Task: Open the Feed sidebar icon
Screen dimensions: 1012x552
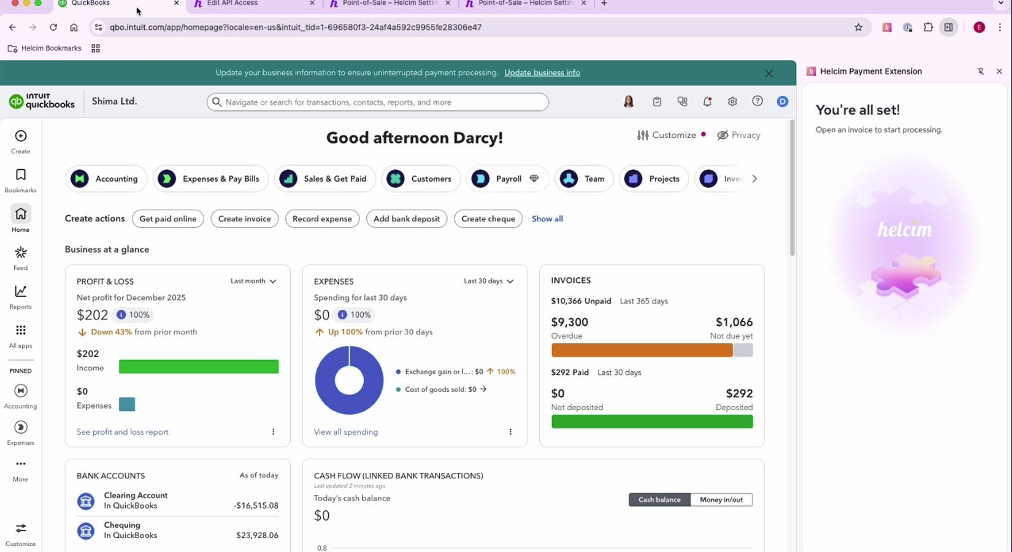Action: 21,253
